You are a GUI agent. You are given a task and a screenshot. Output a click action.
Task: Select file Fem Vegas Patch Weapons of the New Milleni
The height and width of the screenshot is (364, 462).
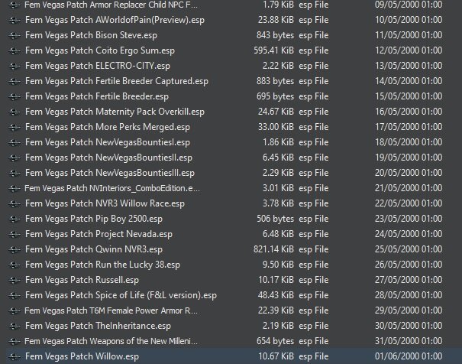pos(111,342)
